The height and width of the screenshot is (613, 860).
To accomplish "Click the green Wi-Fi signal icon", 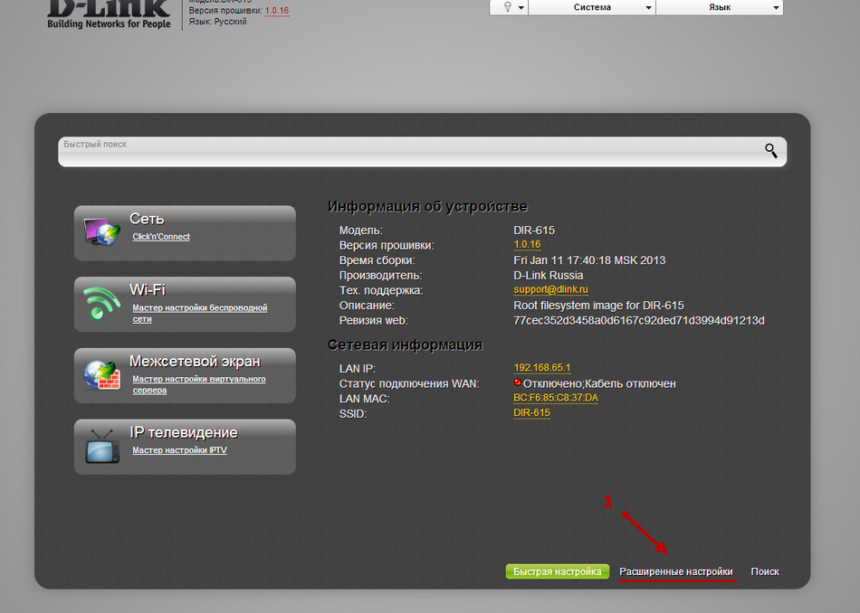I will point(101,303).
